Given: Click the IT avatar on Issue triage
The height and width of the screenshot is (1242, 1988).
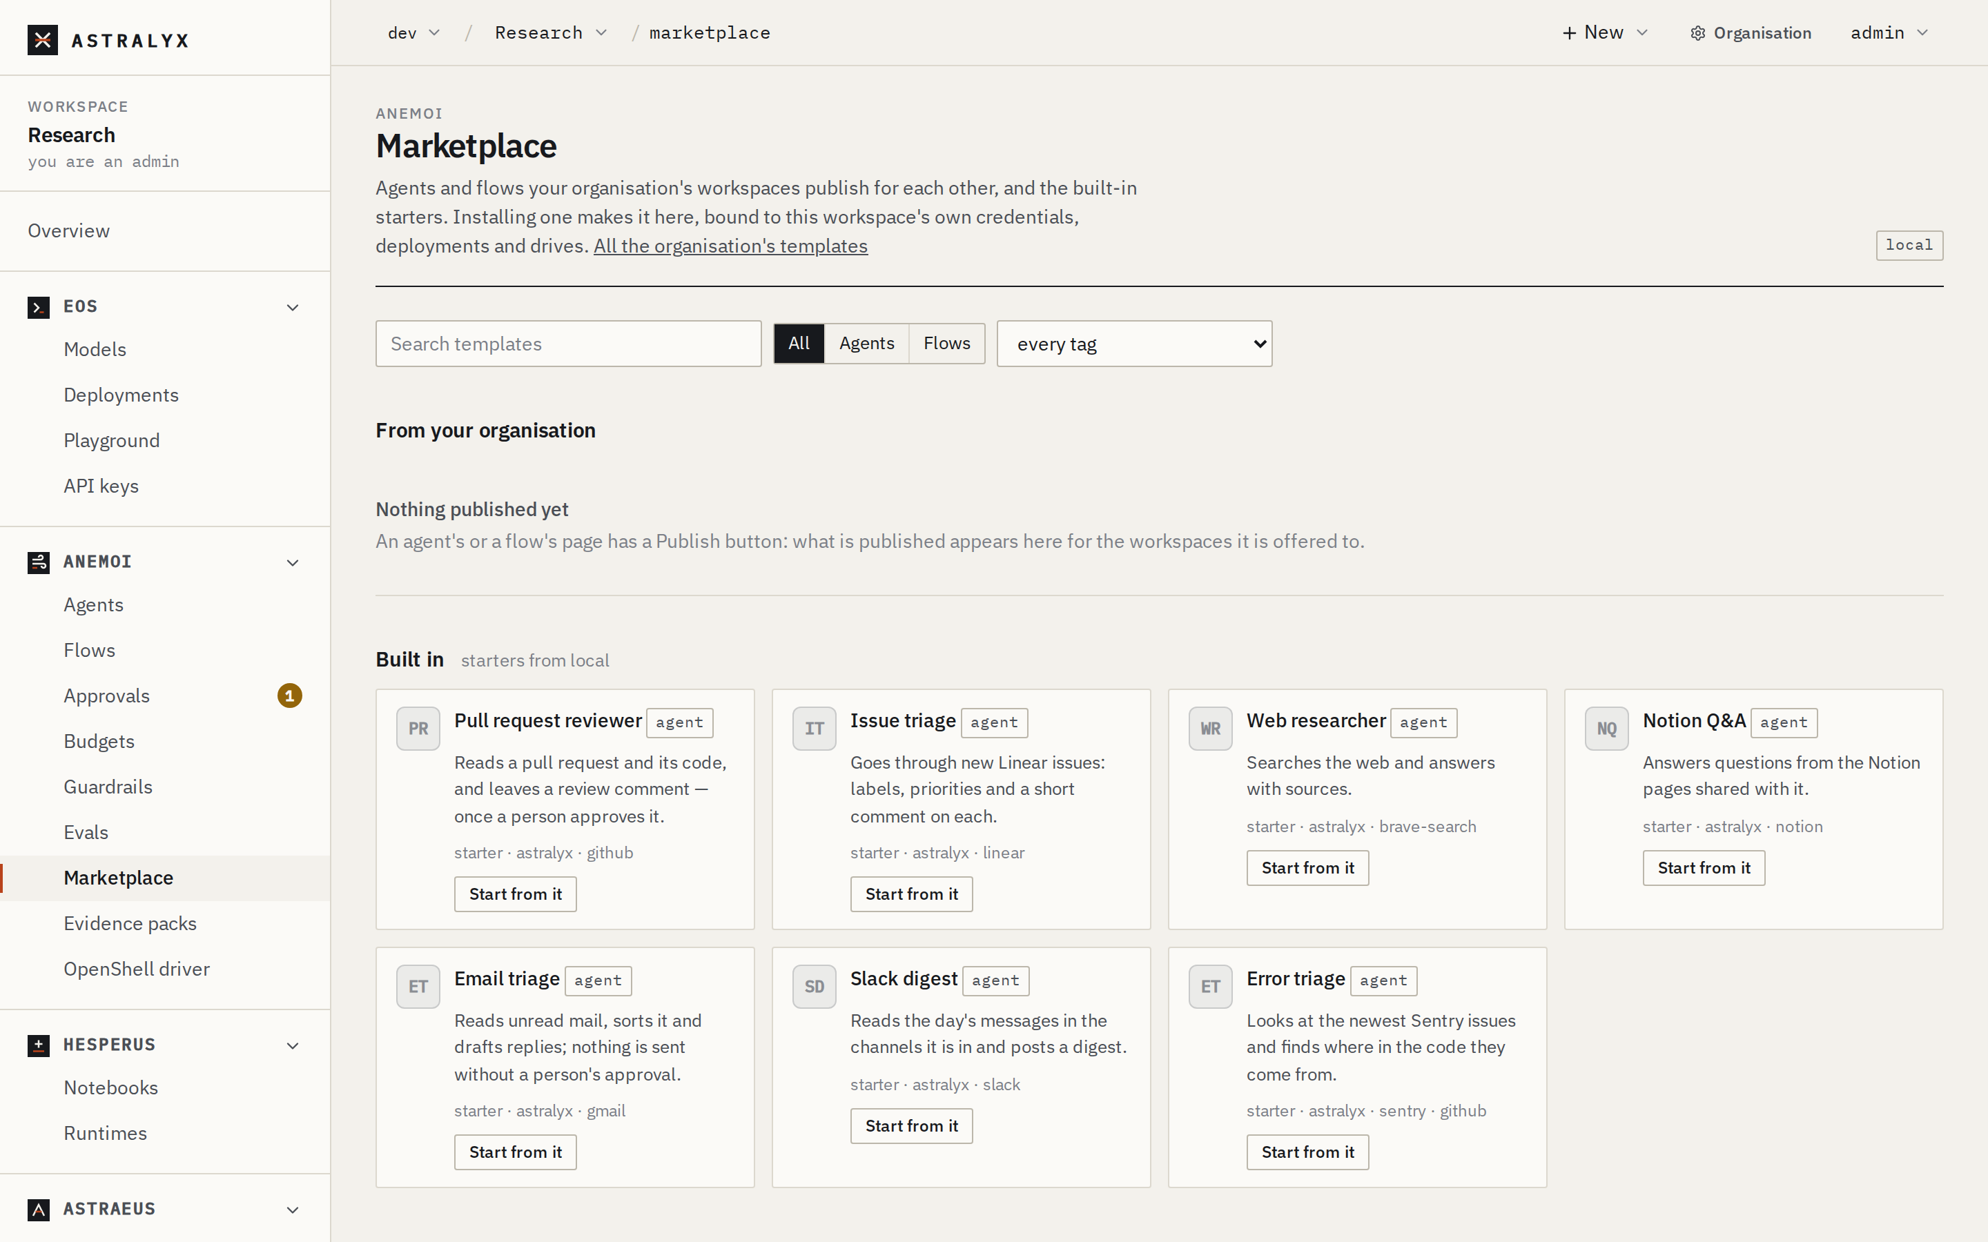Looking at the screenshot, I should 814,729.
